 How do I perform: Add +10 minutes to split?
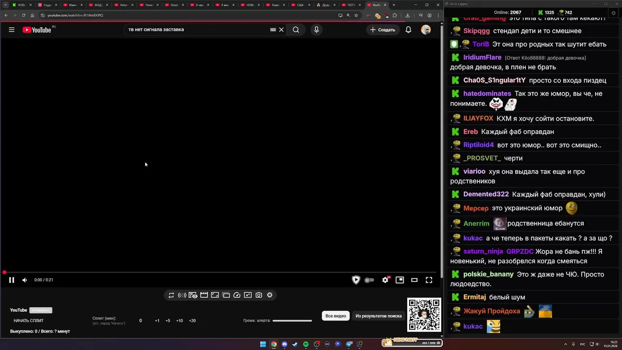[x=179, y=321]
